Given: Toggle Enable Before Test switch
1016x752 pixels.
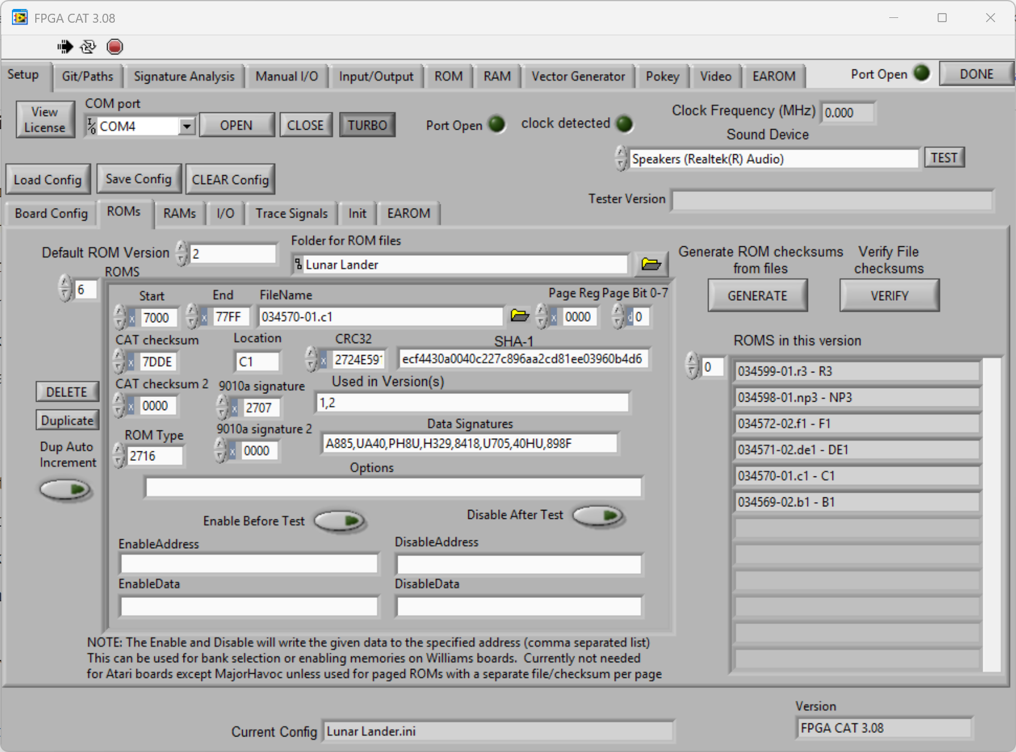Looking at the screenshot, I should click(340, 521).
